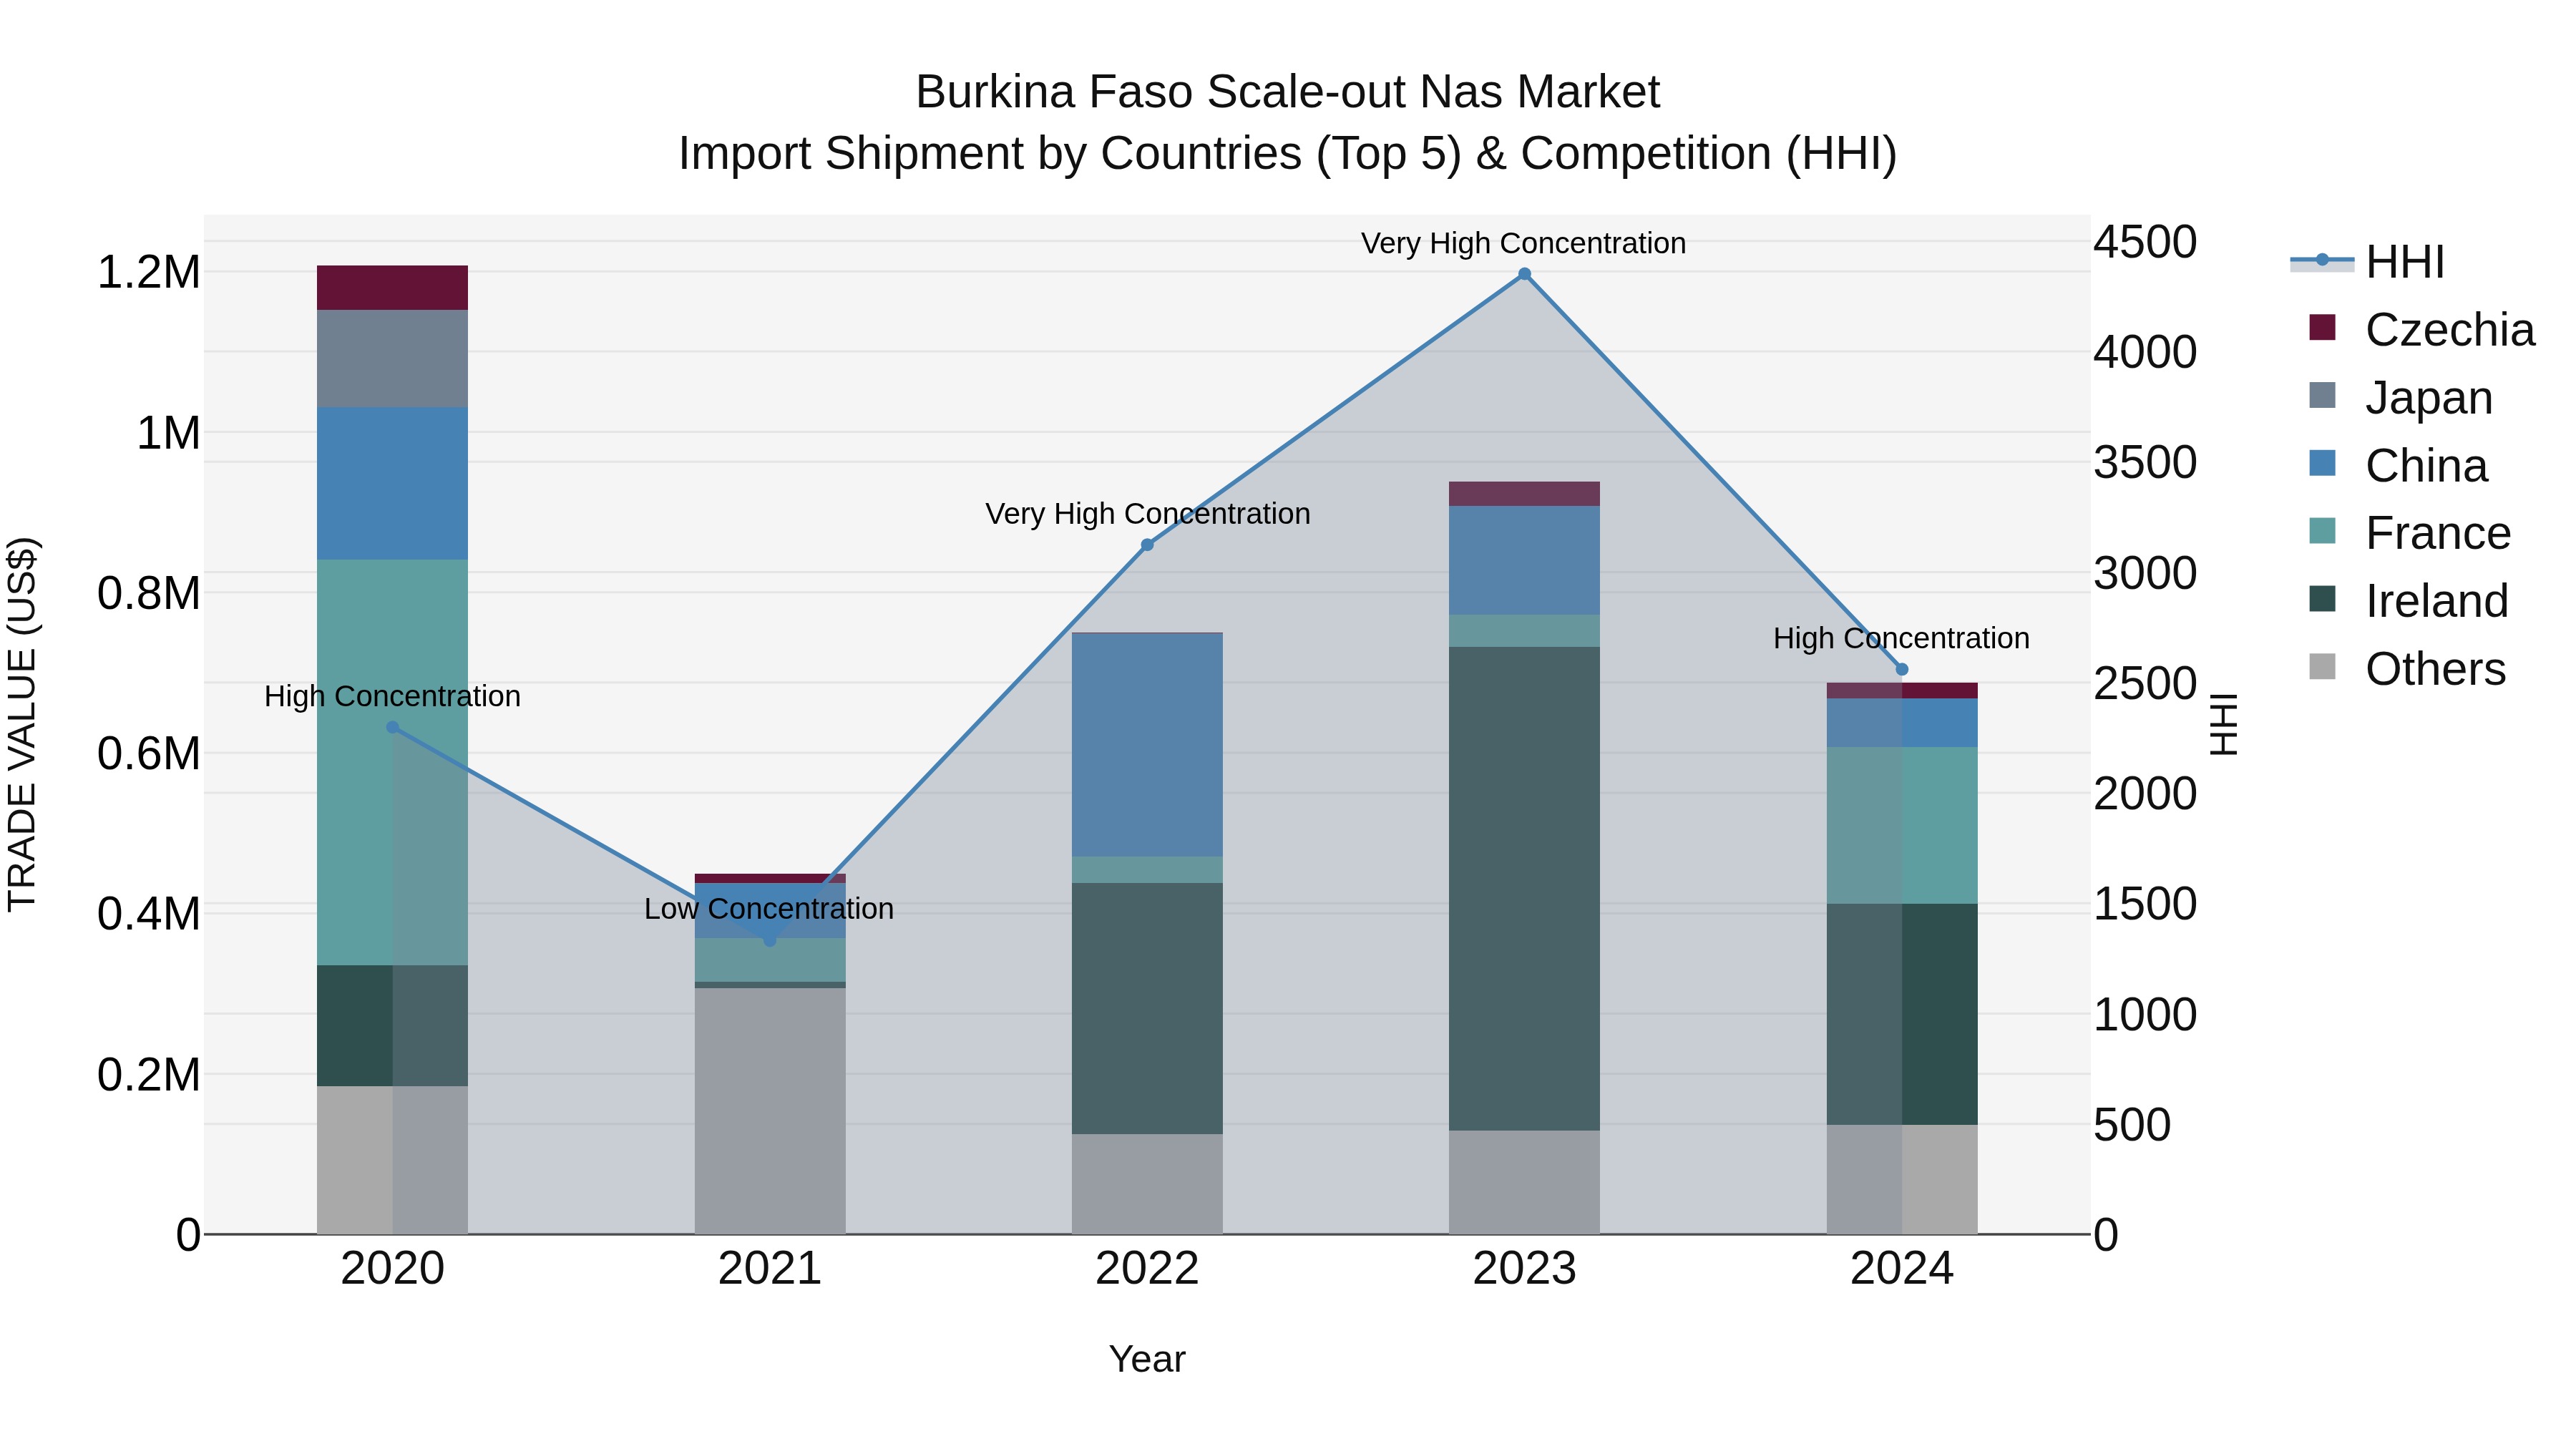Click the China legend color swatch
Image resolution: width=2576 pixels, height=1449 pixels.
coord(2322,463)
